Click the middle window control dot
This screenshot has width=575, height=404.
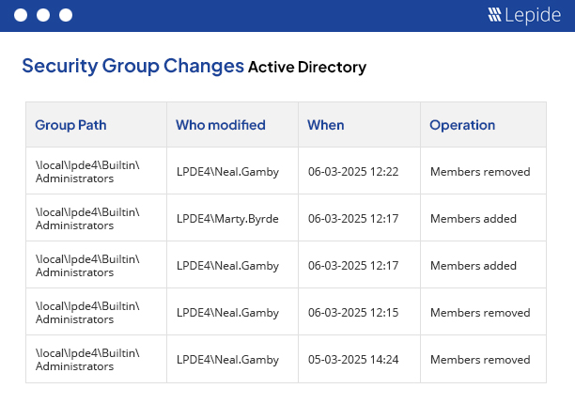tap(43, 15)
